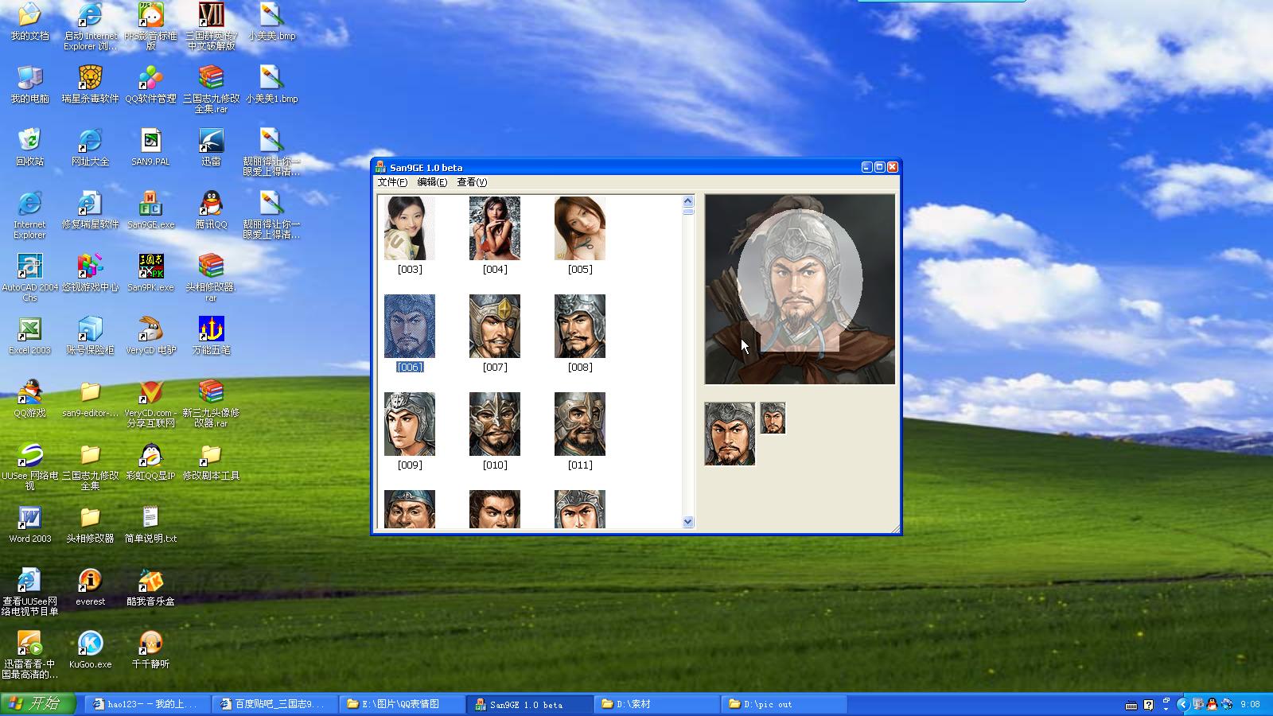Image resolution: width=1273 pixels, height=716 pixels.
Task: Open the 查看(V) menu
Action: [x=472, y=182]
